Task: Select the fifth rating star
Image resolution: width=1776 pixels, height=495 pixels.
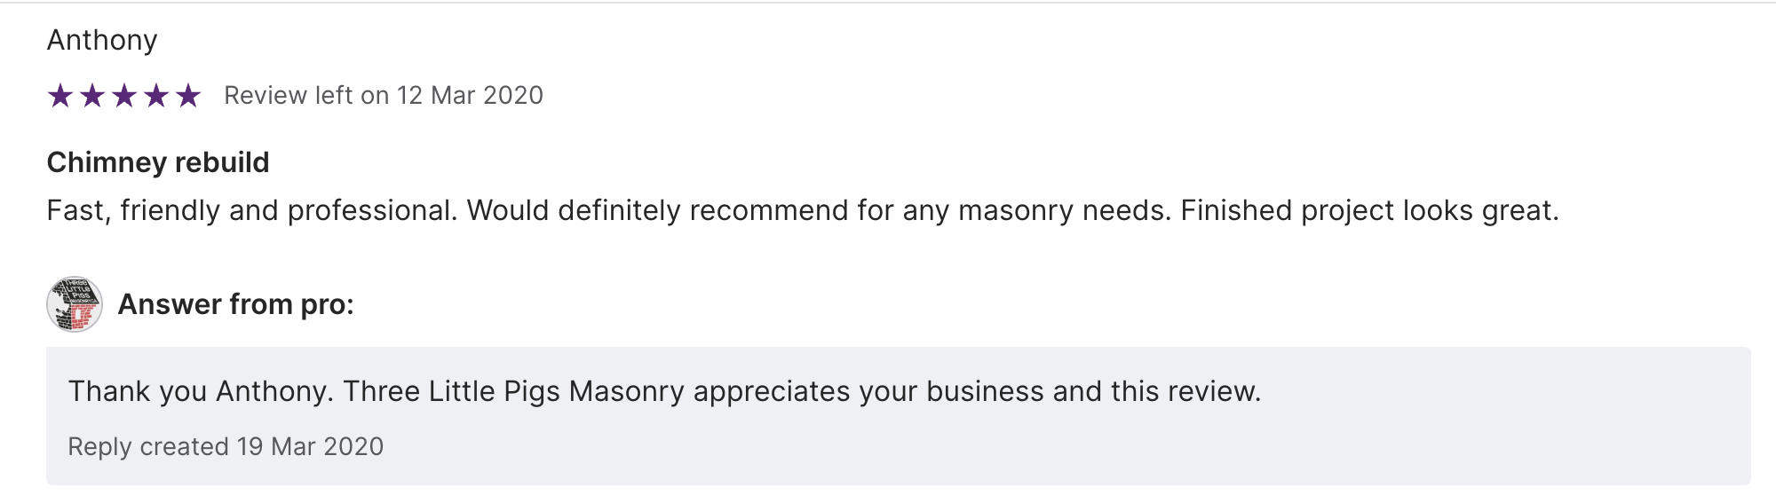Action: click(188, 96)
